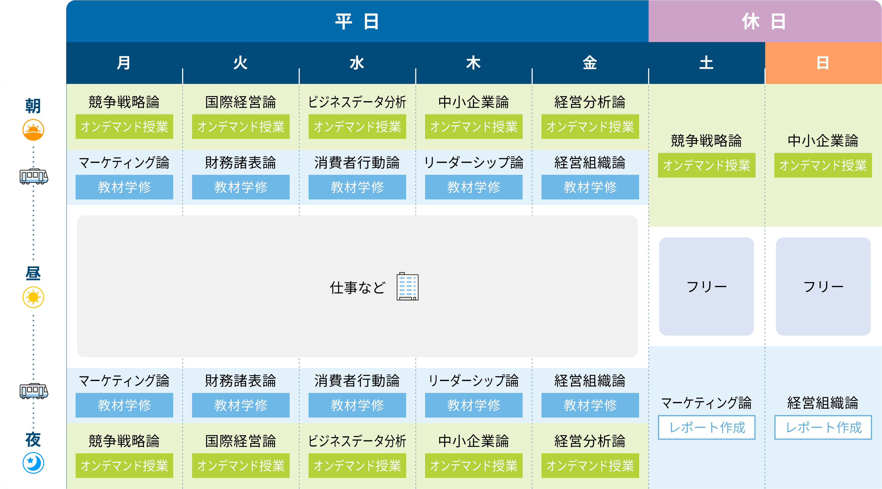Image resolution: width=882 pixels, height=489 pixels.
Task: Click the crescent moon icon under 夜
Action: 33,463
